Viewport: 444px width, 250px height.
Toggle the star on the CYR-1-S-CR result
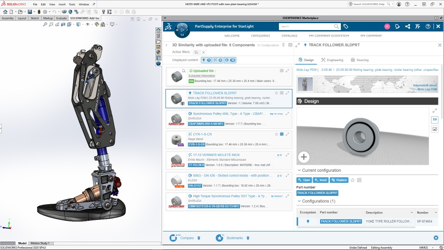277,134
